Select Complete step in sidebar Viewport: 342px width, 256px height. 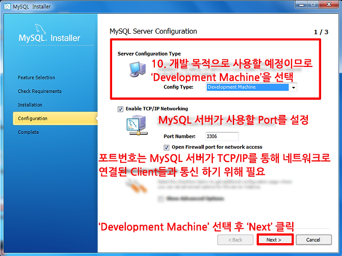point(28,132)
